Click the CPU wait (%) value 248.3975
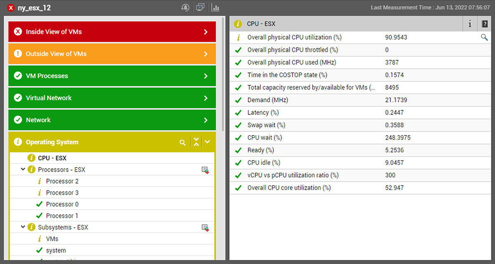This screenshot has height=264, width=495. click(398, 138)
